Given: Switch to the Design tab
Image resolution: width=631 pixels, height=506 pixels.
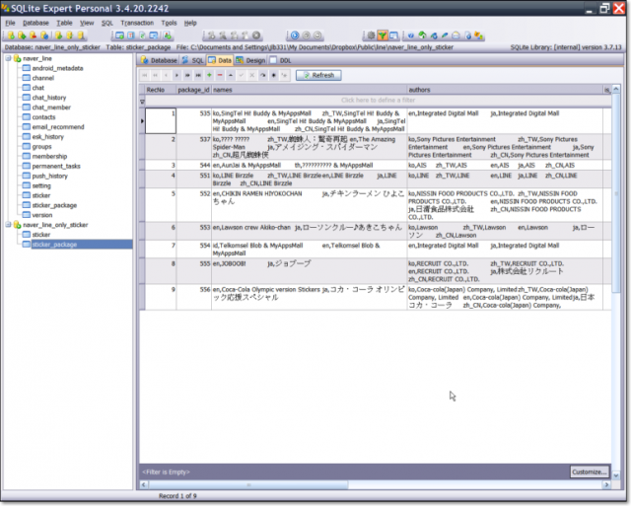Looking at the screenshot, I should [250, 60].
